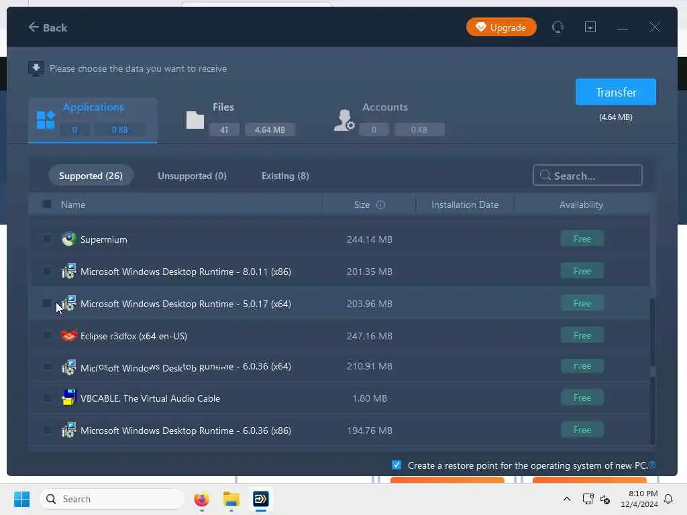687x515 pixels.
Task: Open the dropdown menu icon in title bar
Action: point(590,27)
